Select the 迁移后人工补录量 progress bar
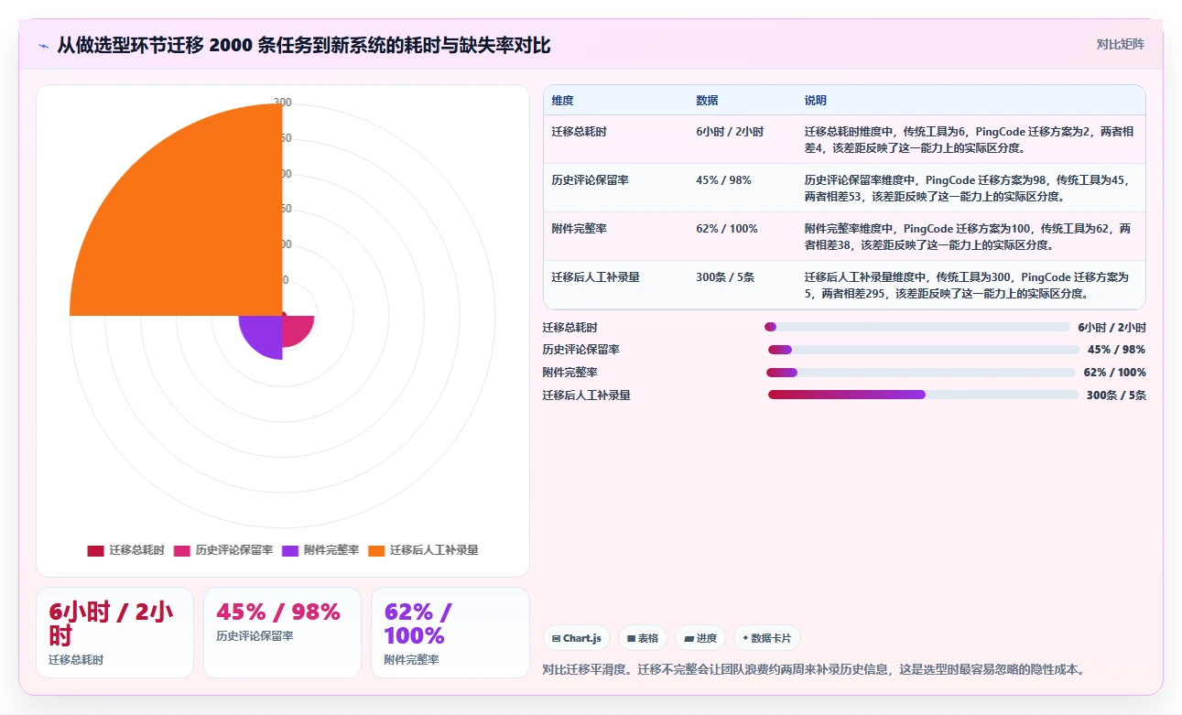This screenshot has height=715, width=1182. pos(924,395)
